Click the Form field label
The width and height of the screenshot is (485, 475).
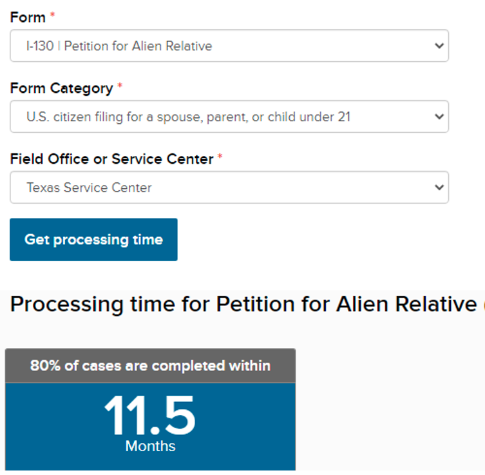28,17
